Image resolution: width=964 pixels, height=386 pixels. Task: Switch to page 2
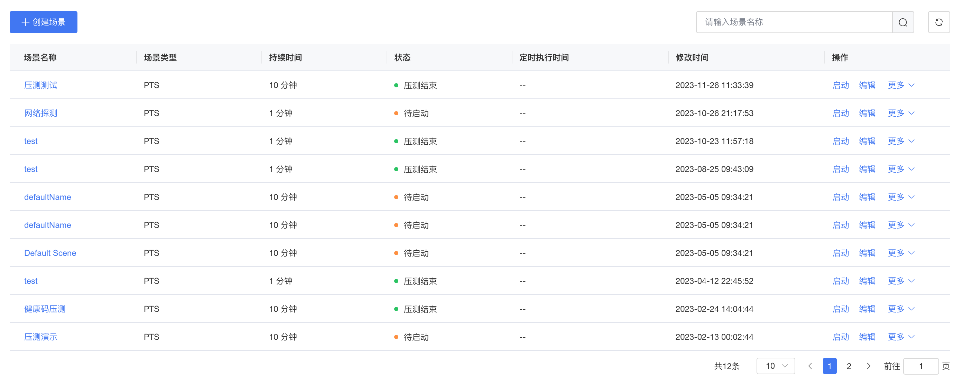(x=849, y=366)
